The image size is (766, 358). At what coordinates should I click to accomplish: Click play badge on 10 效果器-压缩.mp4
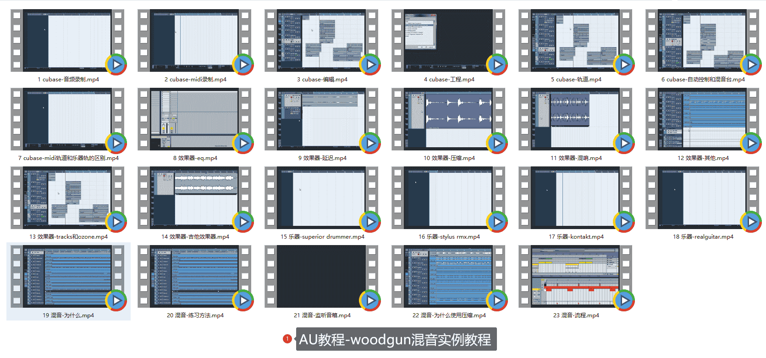(497, 143)
